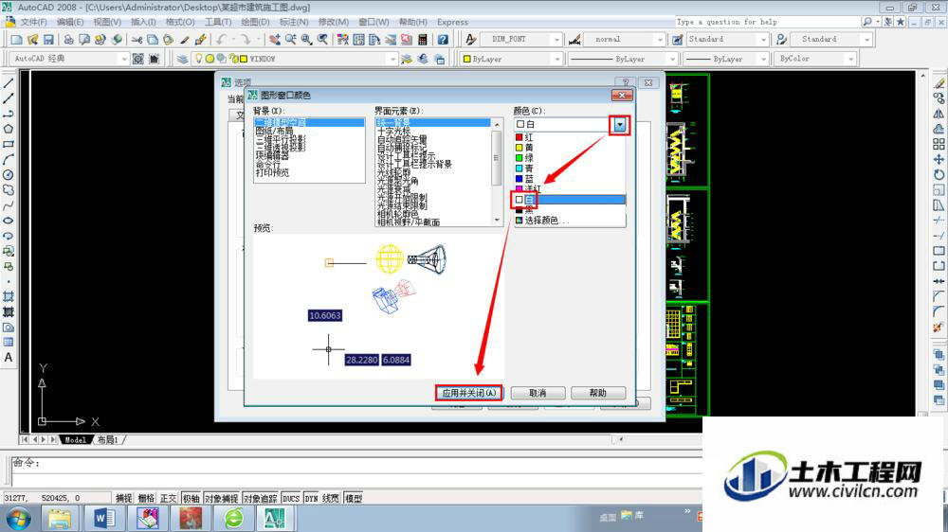Select the 蓝 blue color entry

tap(570, 179)
